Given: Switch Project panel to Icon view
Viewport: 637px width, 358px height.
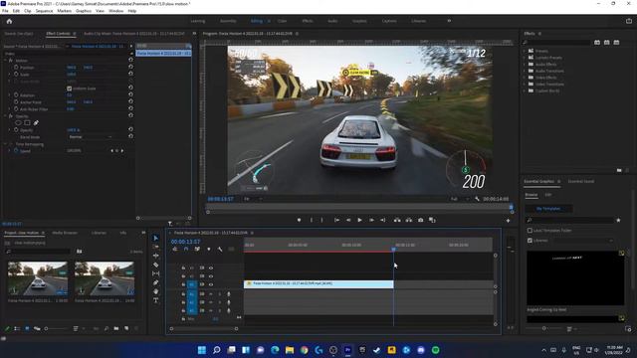Looking at the screenshot, I should pos(27,328).
